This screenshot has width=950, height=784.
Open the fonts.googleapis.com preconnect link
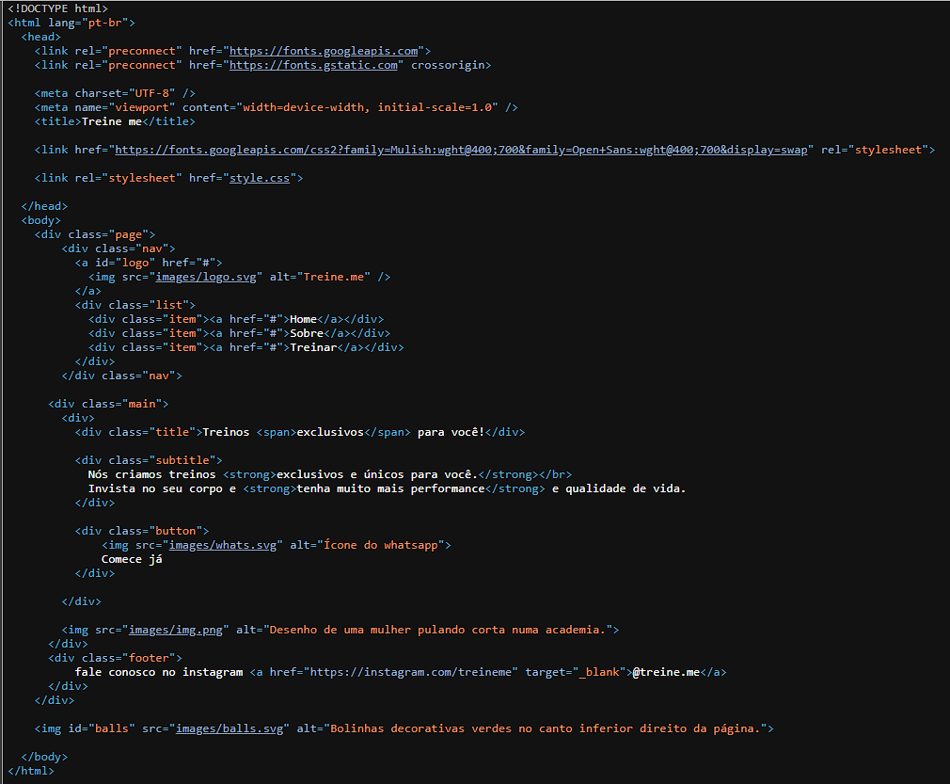pos(324,50)
